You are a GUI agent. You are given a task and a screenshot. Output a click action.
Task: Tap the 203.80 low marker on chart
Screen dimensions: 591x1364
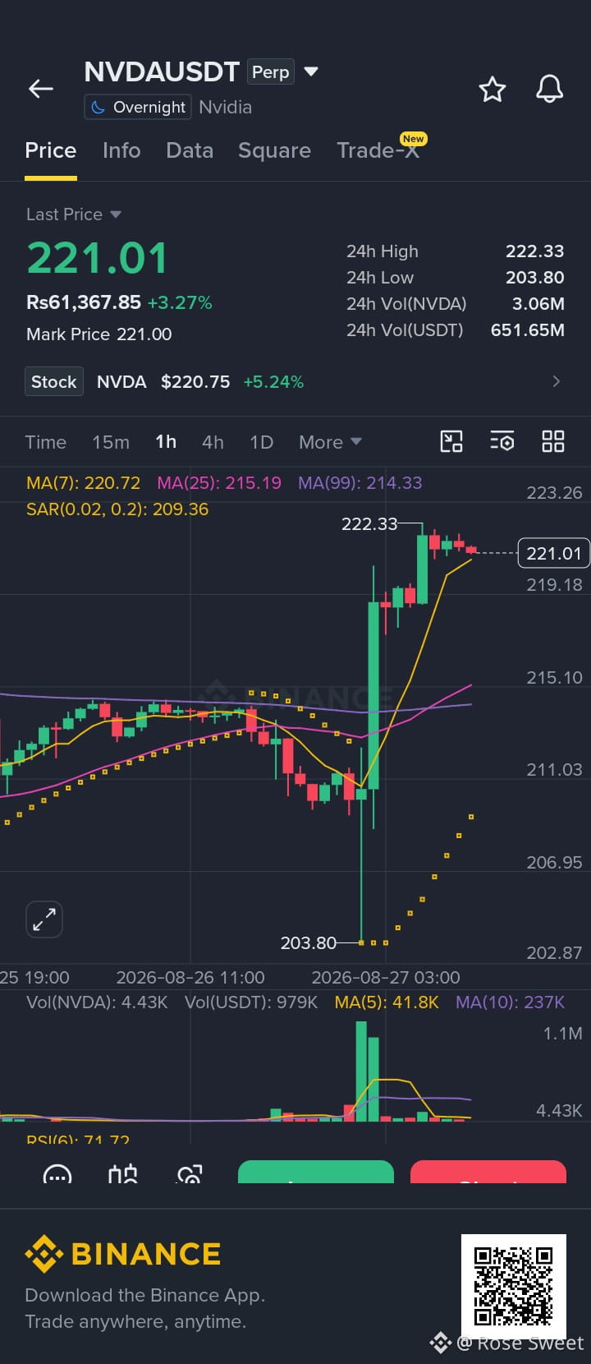[x=309, y=943]
